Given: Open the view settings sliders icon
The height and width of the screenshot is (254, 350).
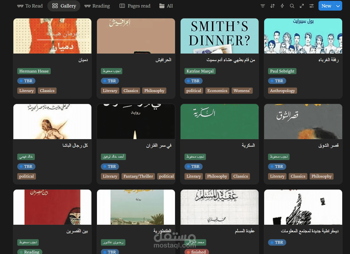Looking at the screenshot, I should 312,6.
